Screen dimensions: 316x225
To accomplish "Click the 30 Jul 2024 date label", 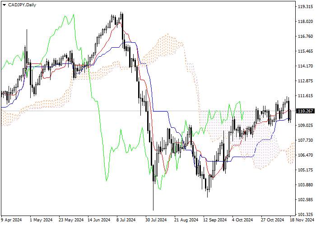I will pyautogui.click(x=156, y=220).
